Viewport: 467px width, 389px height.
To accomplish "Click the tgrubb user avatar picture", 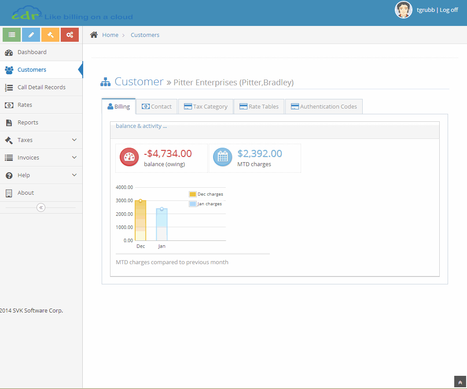I will (404, 10).
